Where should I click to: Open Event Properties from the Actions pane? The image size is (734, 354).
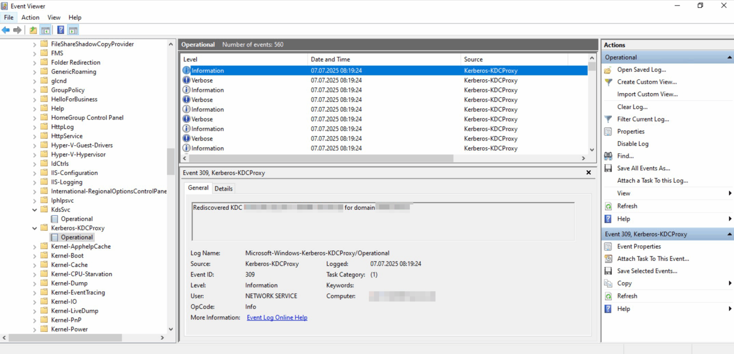[x=639, y=246]
